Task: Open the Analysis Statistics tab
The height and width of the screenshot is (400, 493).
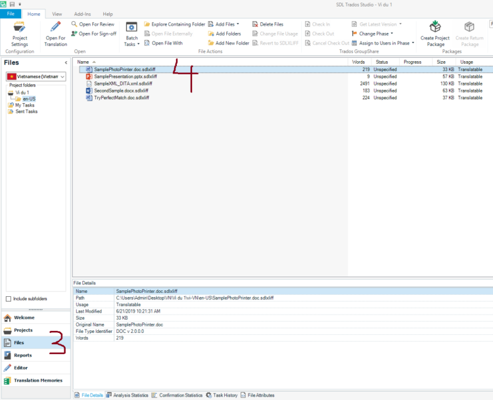Action: click(128, 395)
